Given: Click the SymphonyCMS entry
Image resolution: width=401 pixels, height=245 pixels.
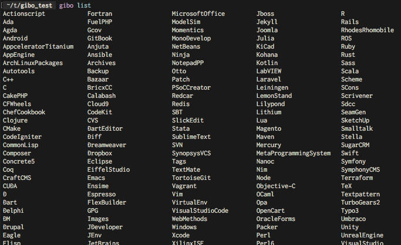Looking at the screenshot, I should point(360,169).
